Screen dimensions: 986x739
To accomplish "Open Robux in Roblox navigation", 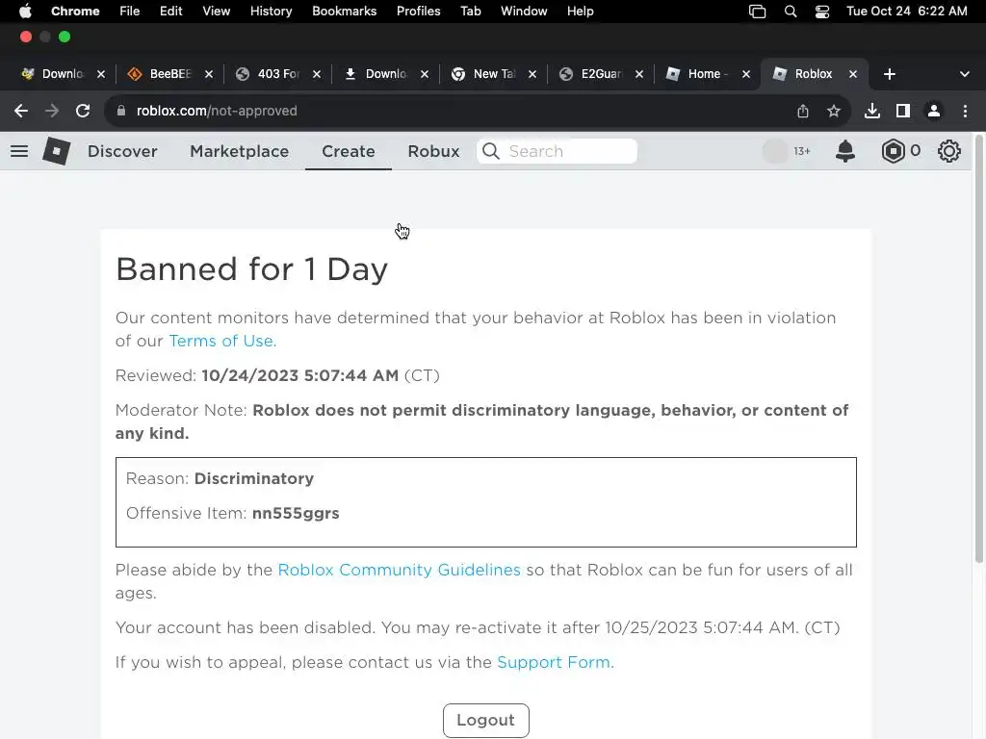I will coord(433,151).
